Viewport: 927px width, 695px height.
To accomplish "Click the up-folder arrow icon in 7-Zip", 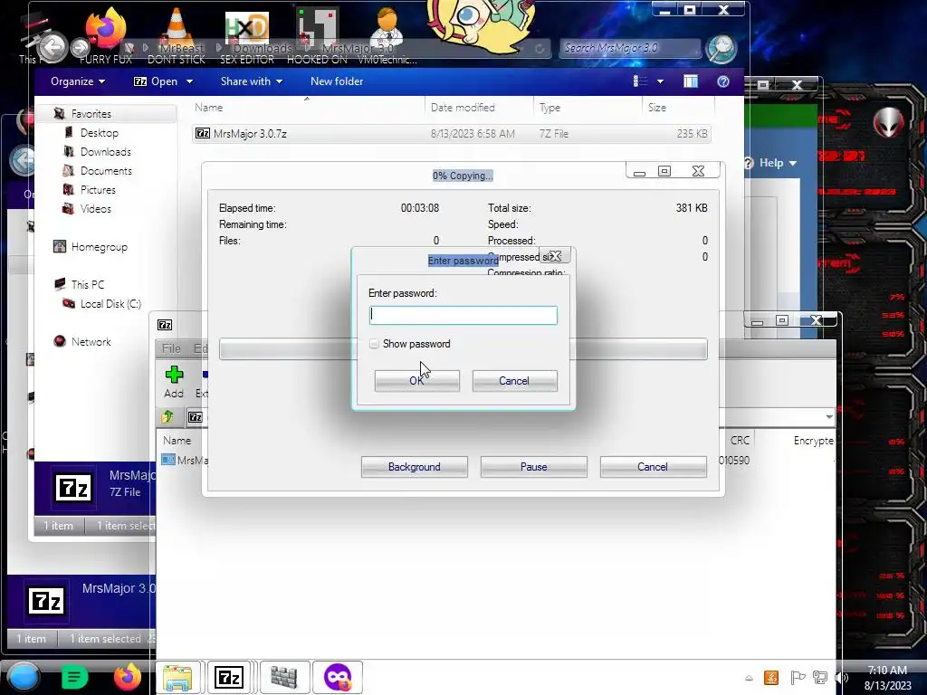I will click(167, 417).
